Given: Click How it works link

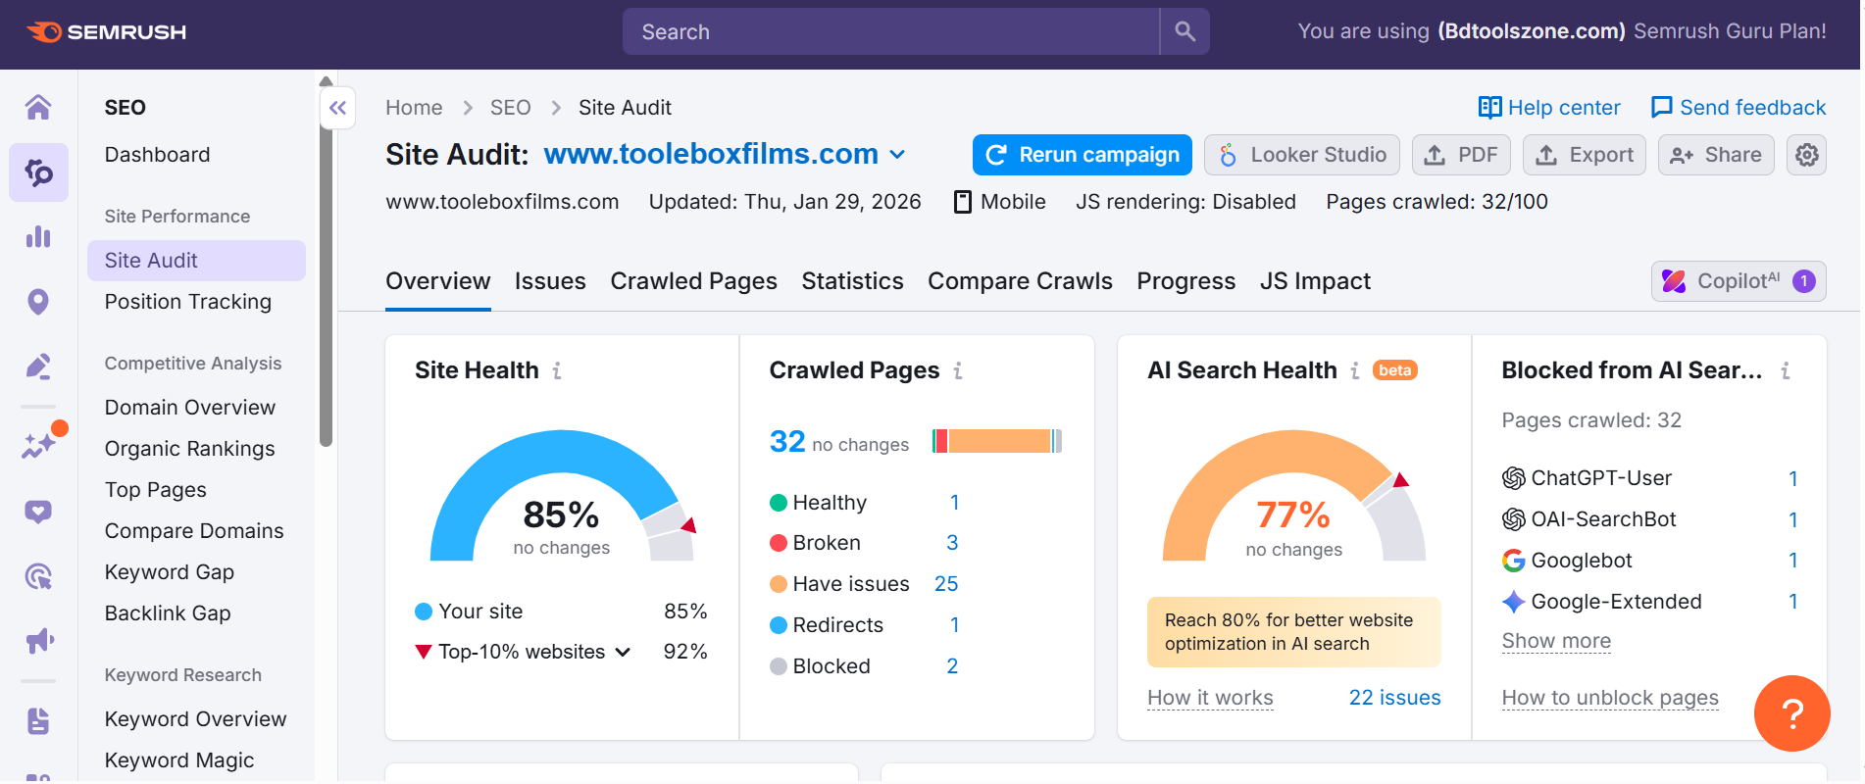Looking at the screenshot, I should pyautogui.click(x=1211, y=699).
